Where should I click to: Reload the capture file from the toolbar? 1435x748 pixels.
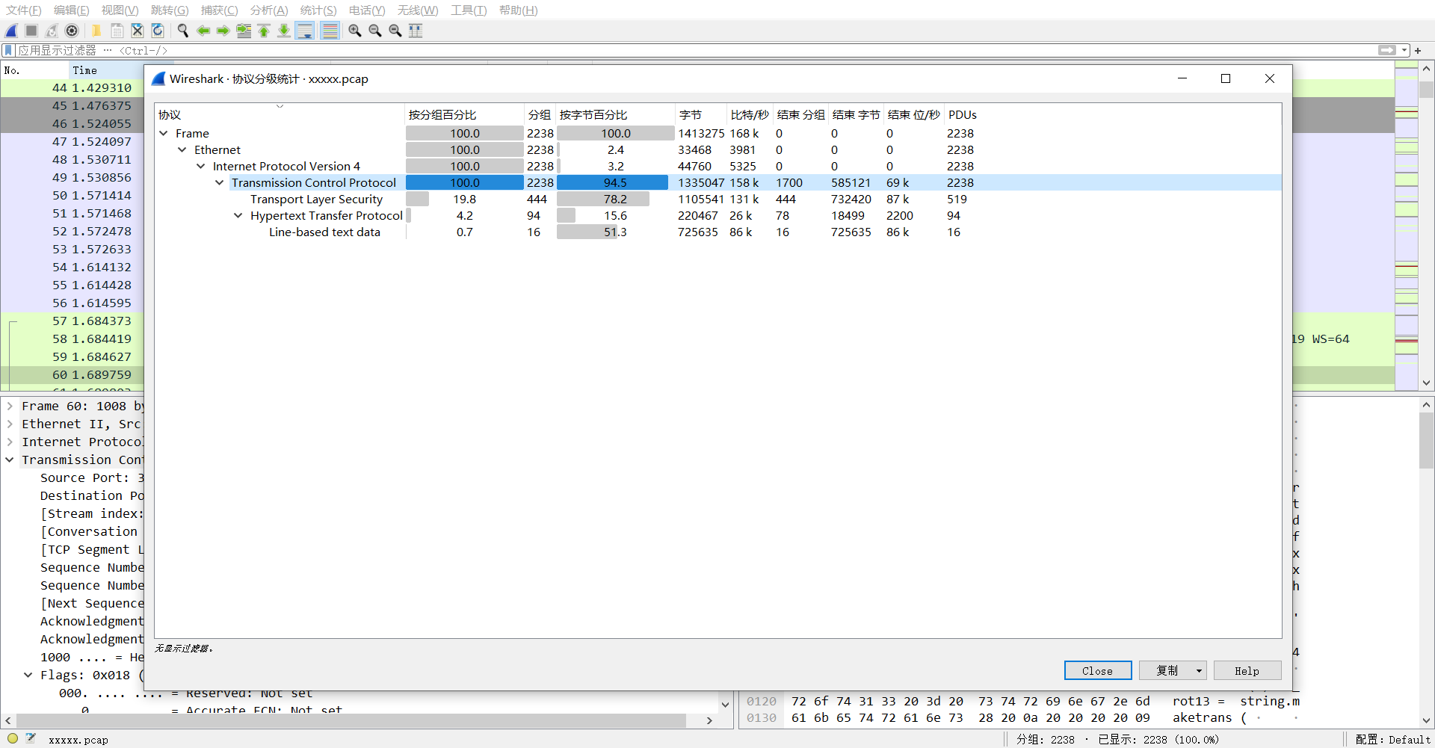tap(158, 31)
